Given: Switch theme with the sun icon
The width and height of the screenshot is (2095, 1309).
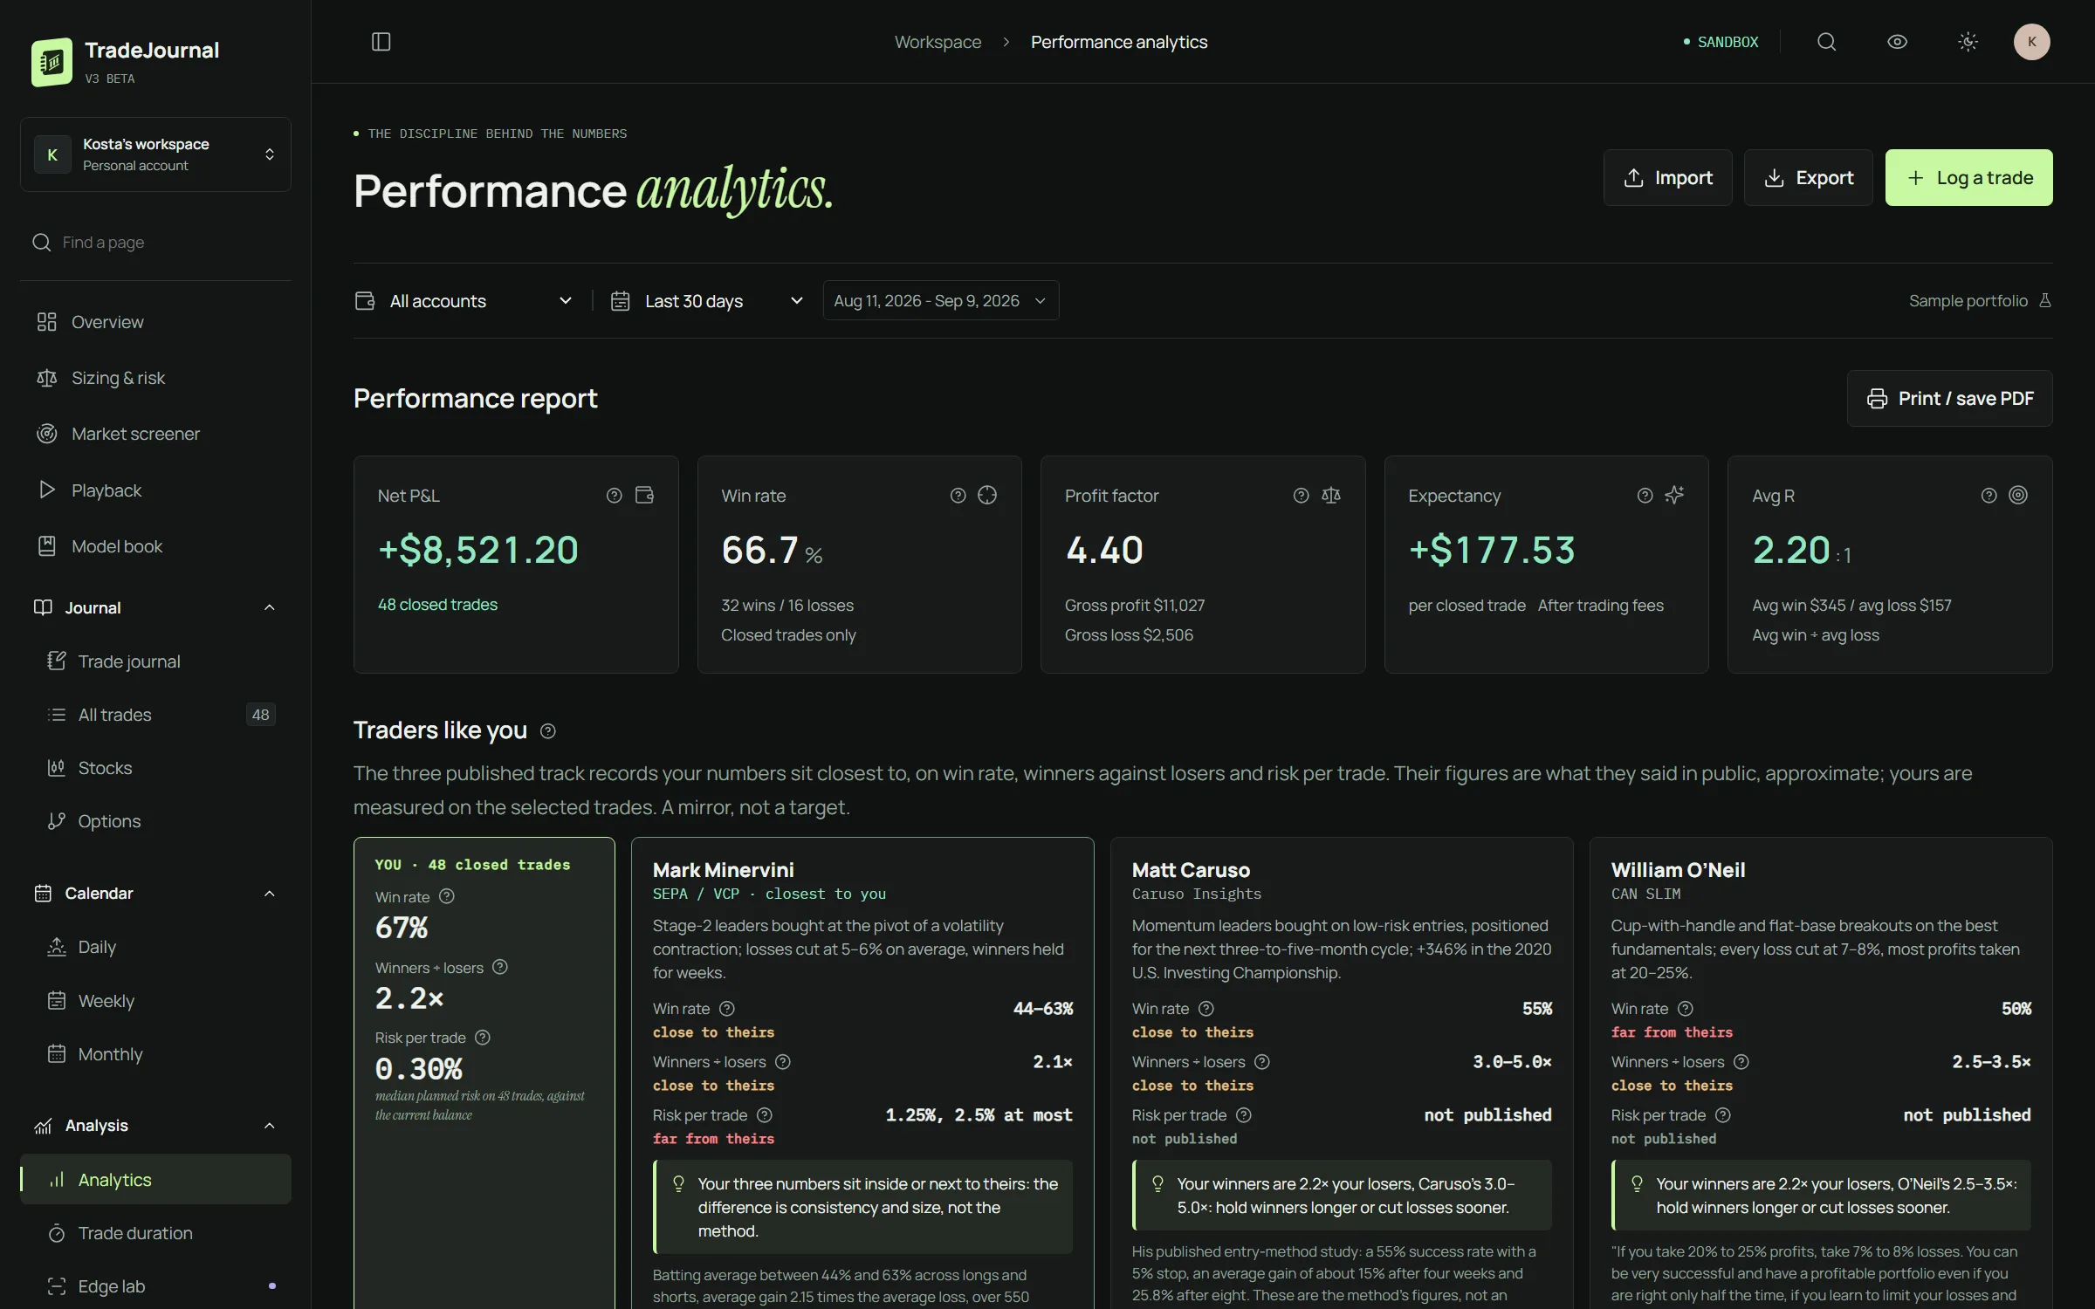Looking at the screenshot, I should [1968, 42].
